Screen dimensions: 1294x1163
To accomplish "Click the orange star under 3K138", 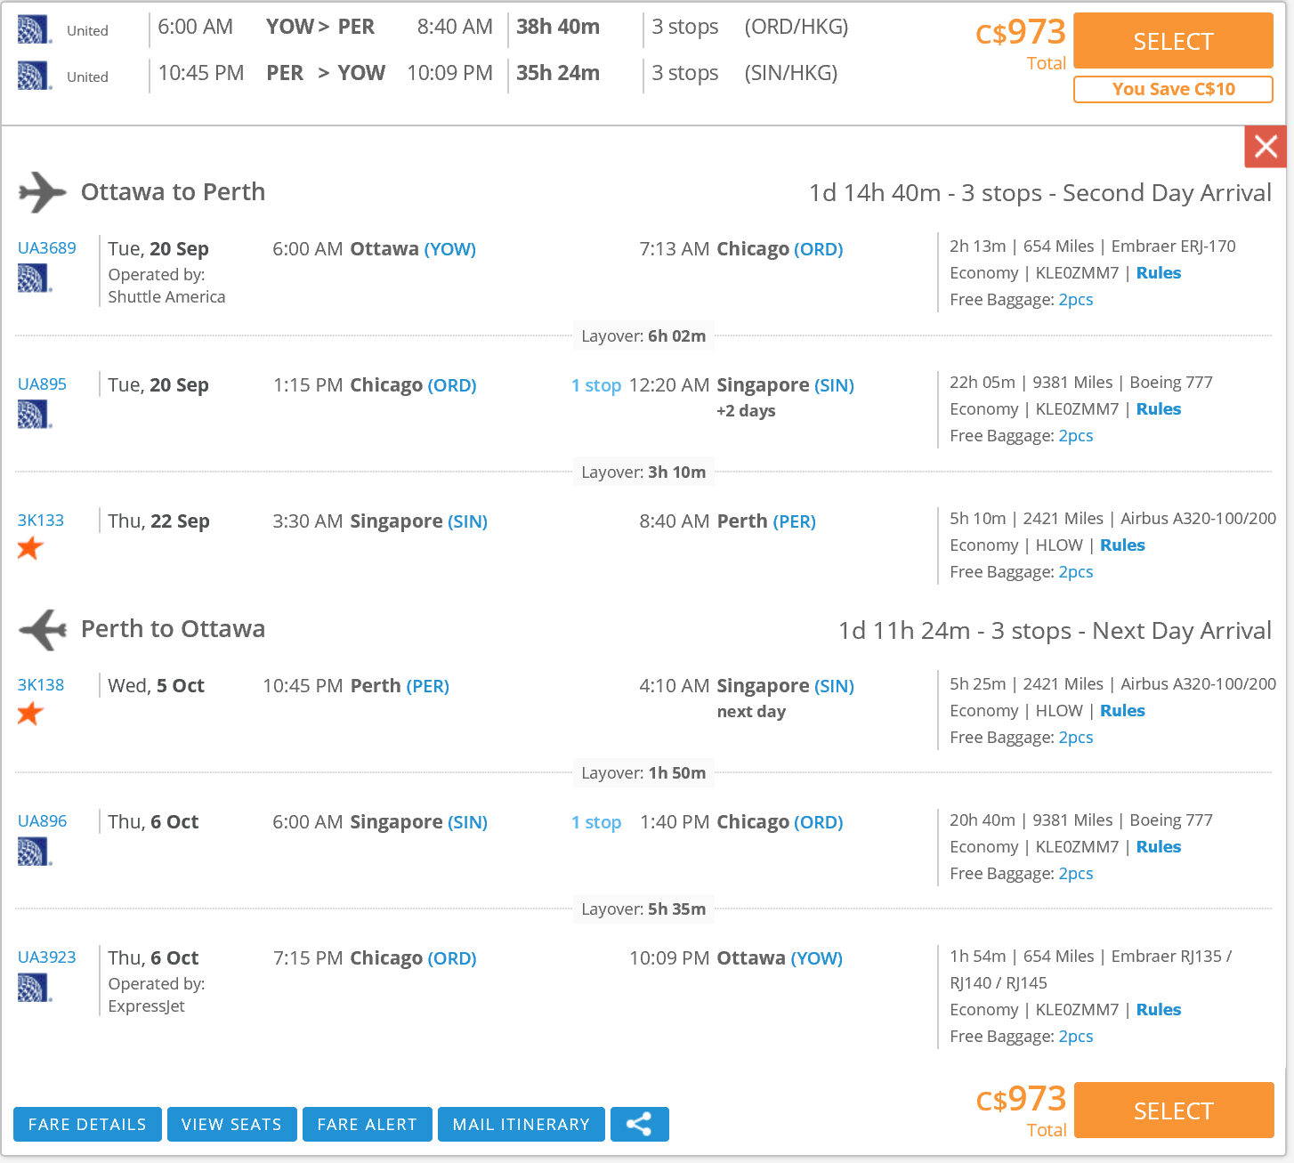I will point(30,713).
